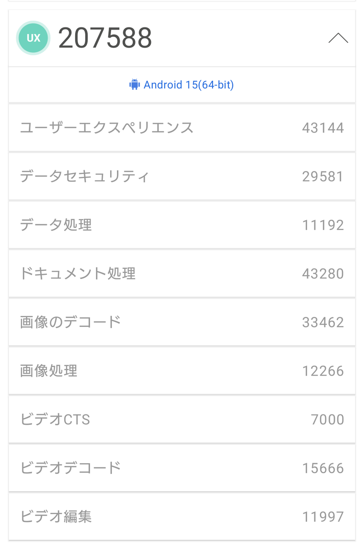Tap the UX total score 207588
Image resolution: width=364 pixels, height=547 pixels.
click(x=105, y=38)
